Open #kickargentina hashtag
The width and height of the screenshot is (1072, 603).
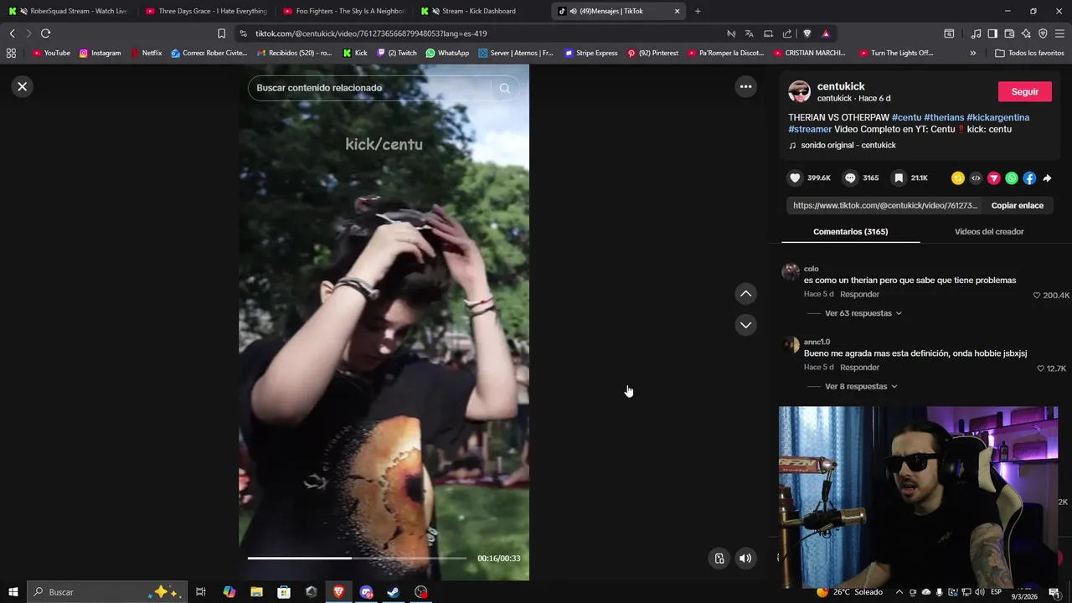click(997, 117)
